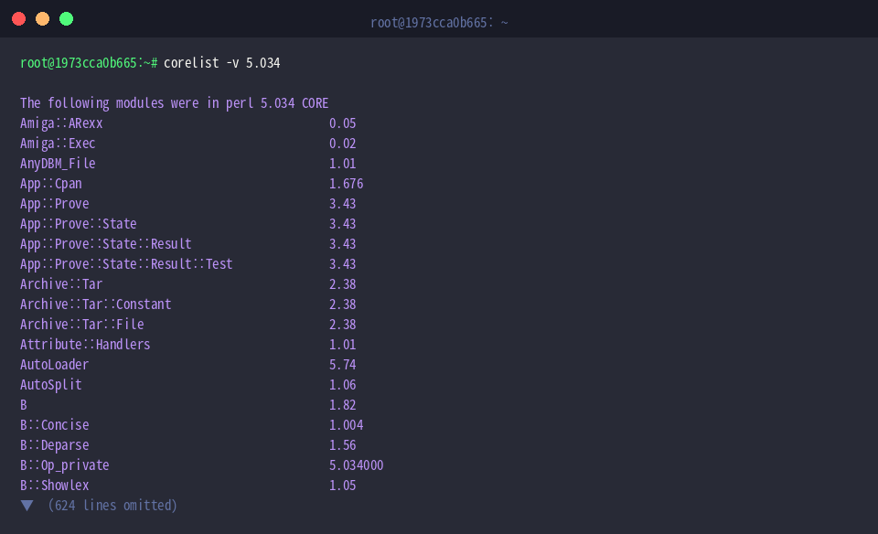
Task: Click version 5.74 of AutoLoader
Action: pyautogui.click(x=343, y=365)
